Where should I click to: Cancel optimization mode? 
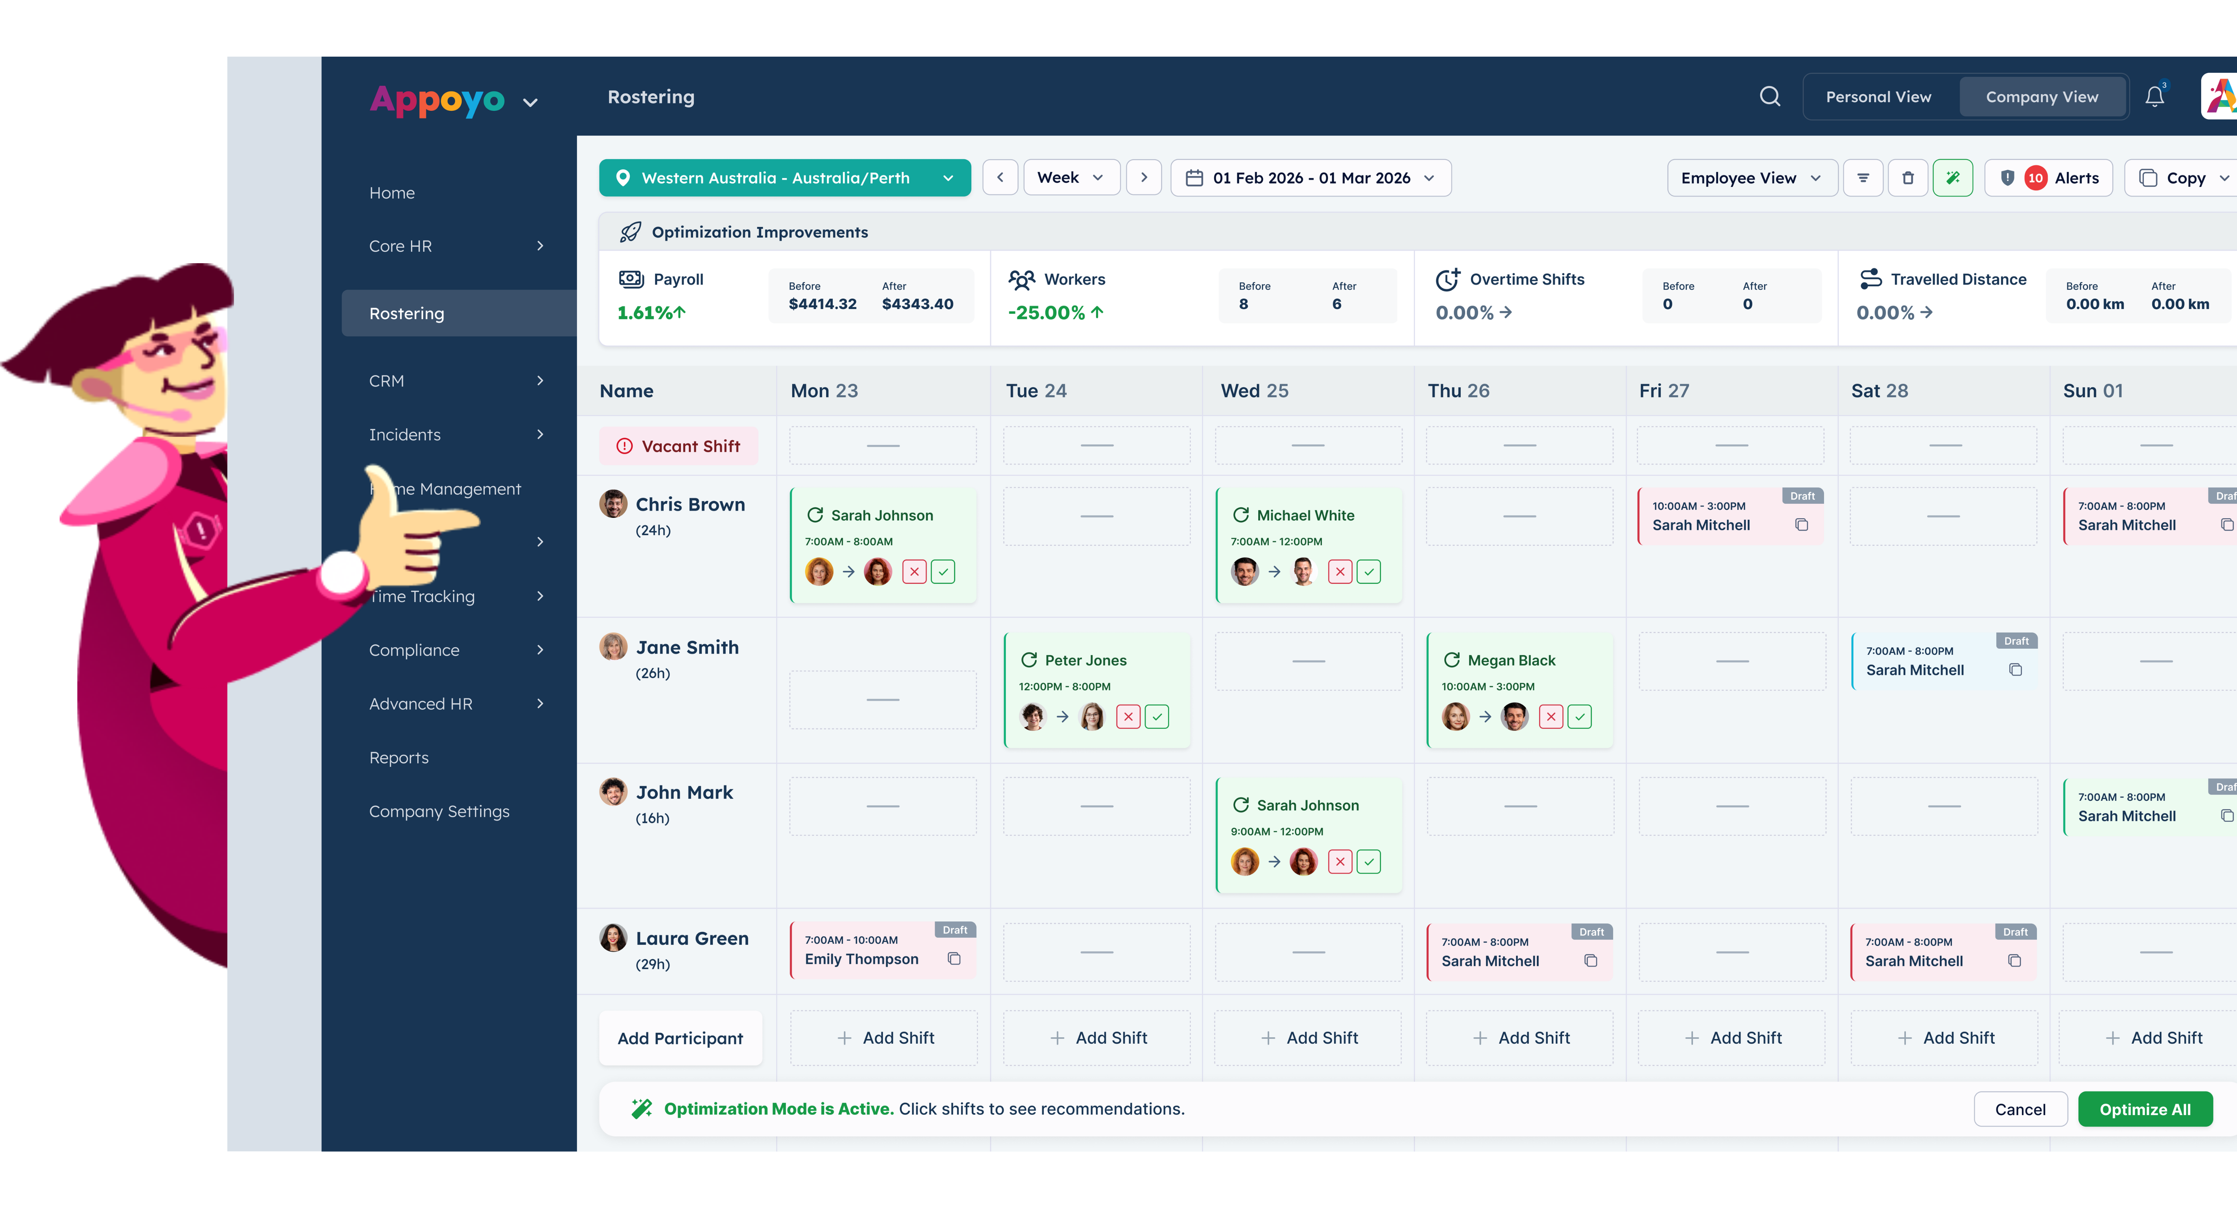2020,1109
